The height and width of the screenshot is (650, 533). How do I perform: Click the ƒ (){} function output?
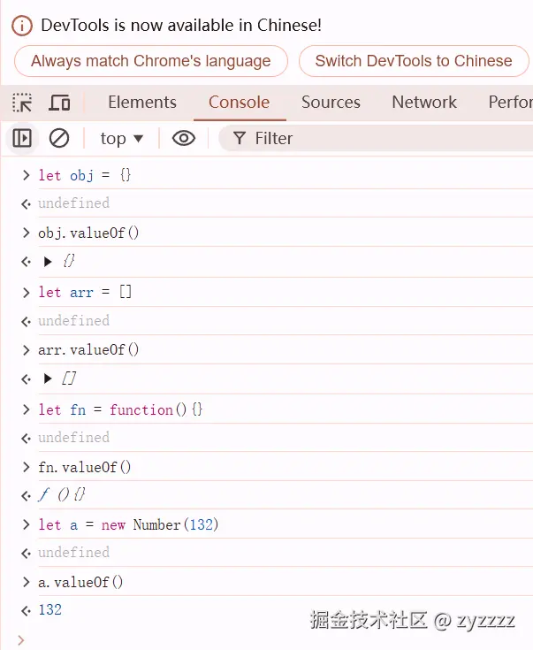(62, 495)
